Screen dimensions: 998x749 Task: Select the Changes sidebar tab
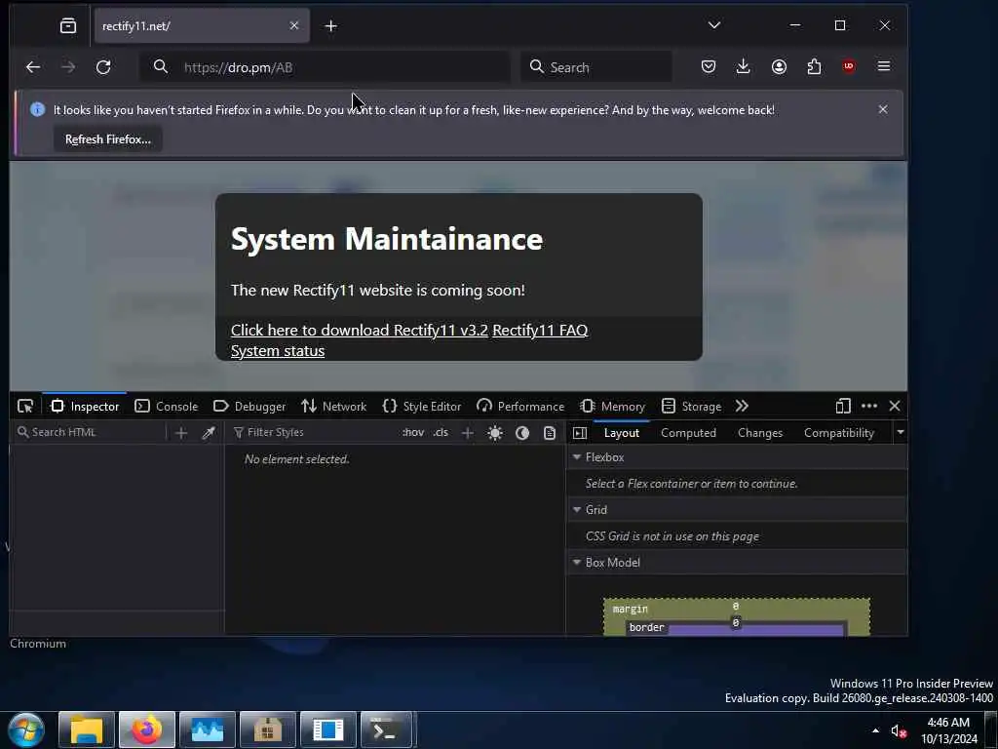(760, 433)
